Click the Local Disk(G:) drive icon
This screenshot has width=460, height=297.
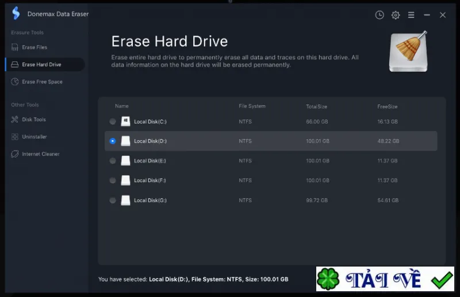click(x=125, y=200)
